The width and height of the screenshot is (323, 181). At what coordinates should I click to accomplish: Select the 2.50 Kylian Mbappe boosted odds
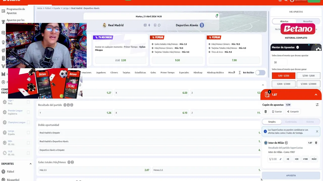pyautogui.click(x=120, y=60)
